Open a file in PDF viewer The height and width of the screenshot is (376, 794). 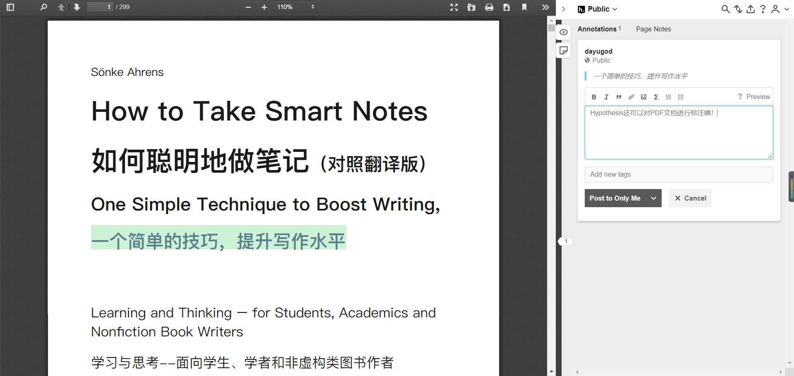(x=471, y=7)
